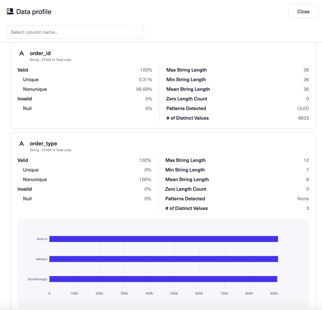Select the order_type column title

point(43,143)
